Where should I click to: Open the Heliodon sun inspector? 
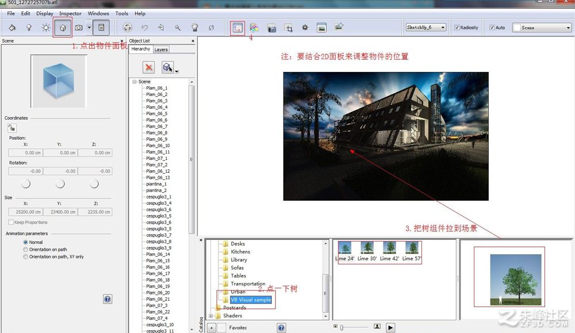pos(46,28)
